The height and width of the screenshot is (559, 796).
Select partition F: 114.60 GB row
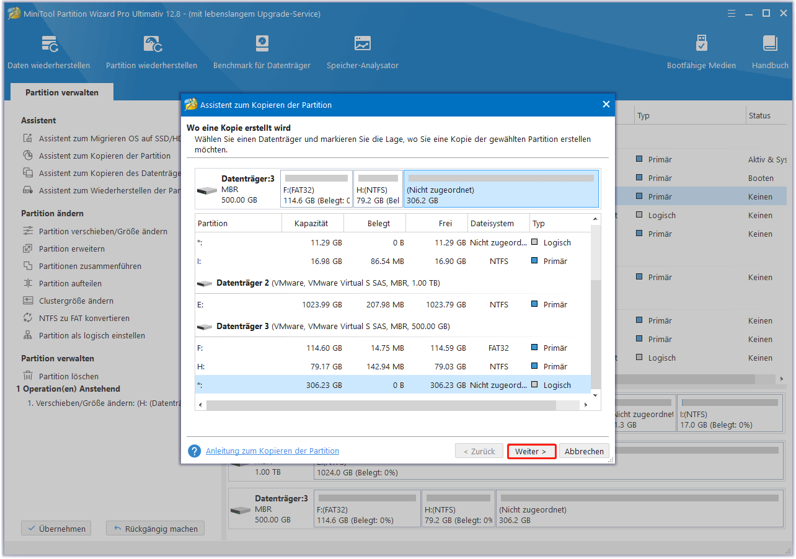pos(393,348)
